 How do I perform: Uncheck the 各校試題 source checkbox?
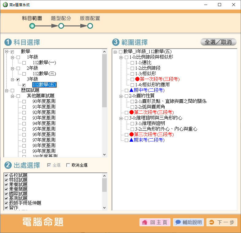(x=6, y=175)
